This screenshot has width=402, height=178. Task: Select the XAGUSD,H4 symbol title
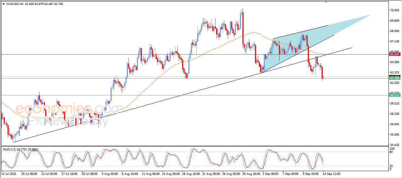point(15,4)
